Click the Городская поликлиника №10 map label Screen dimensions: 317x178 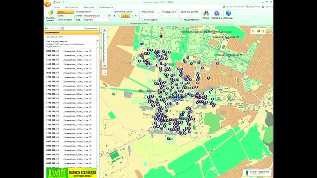229,55
